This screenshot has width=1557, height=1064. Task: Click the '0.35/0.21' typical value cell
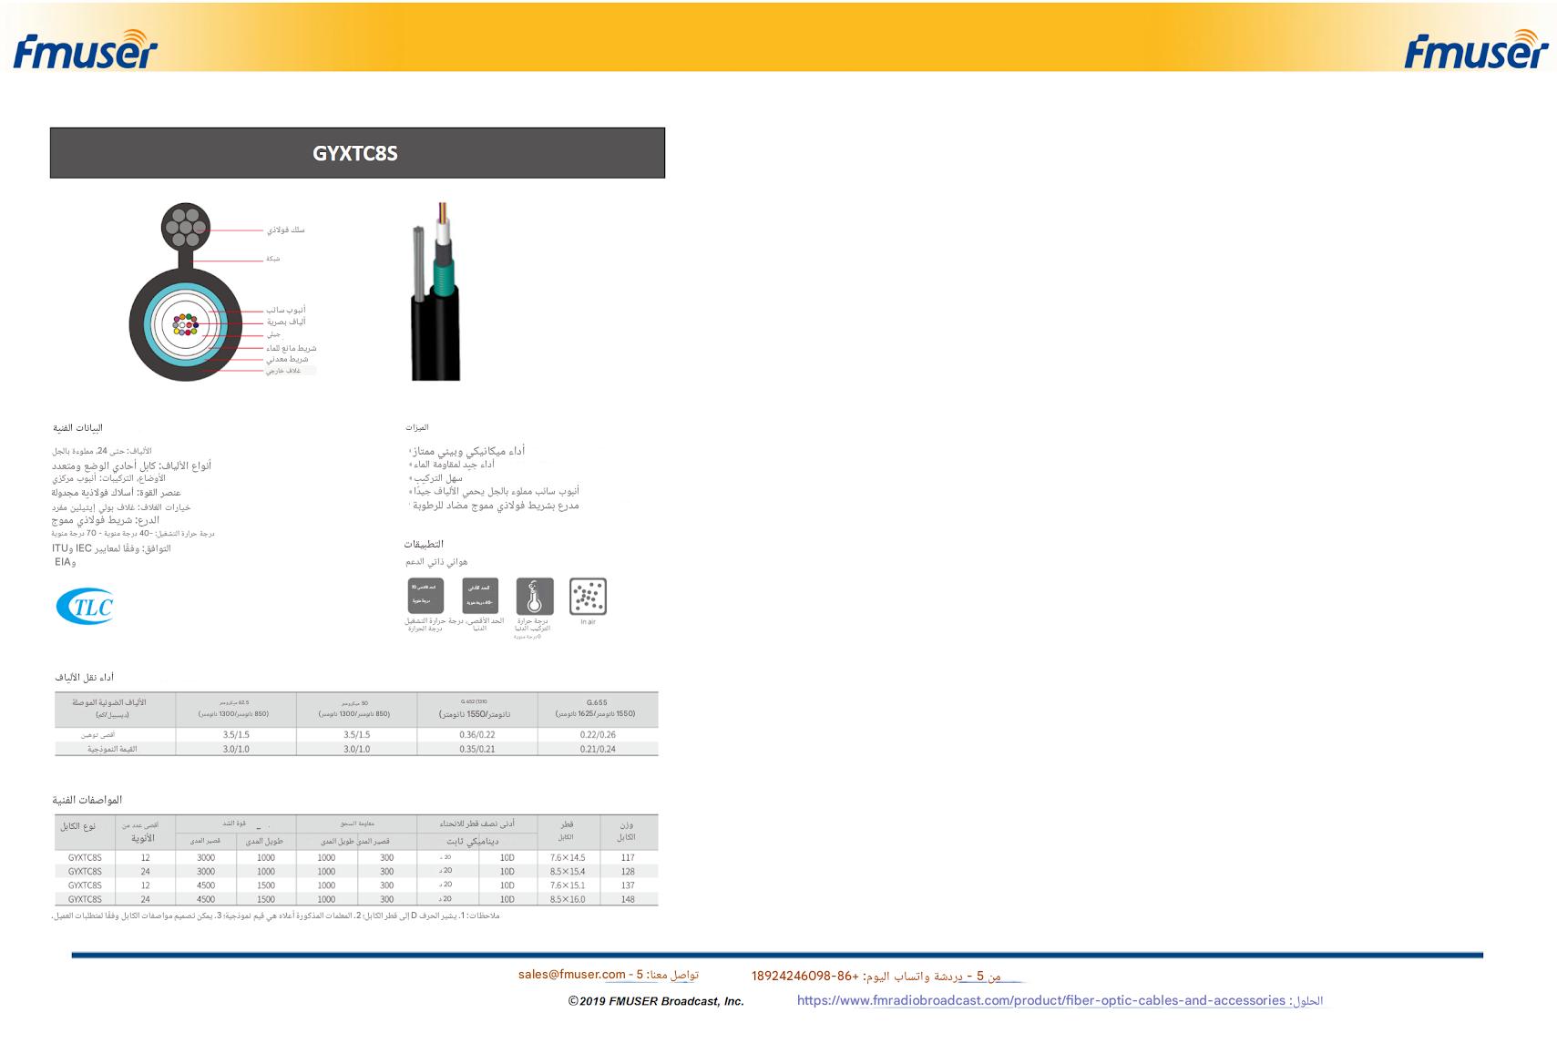477,749
